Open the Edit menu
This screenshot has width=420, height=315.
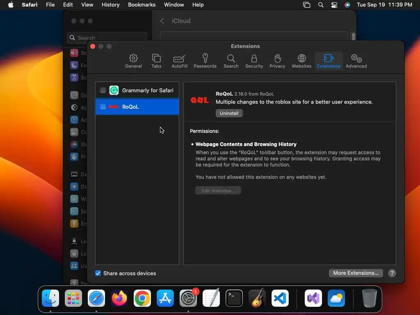pos(68,5)
